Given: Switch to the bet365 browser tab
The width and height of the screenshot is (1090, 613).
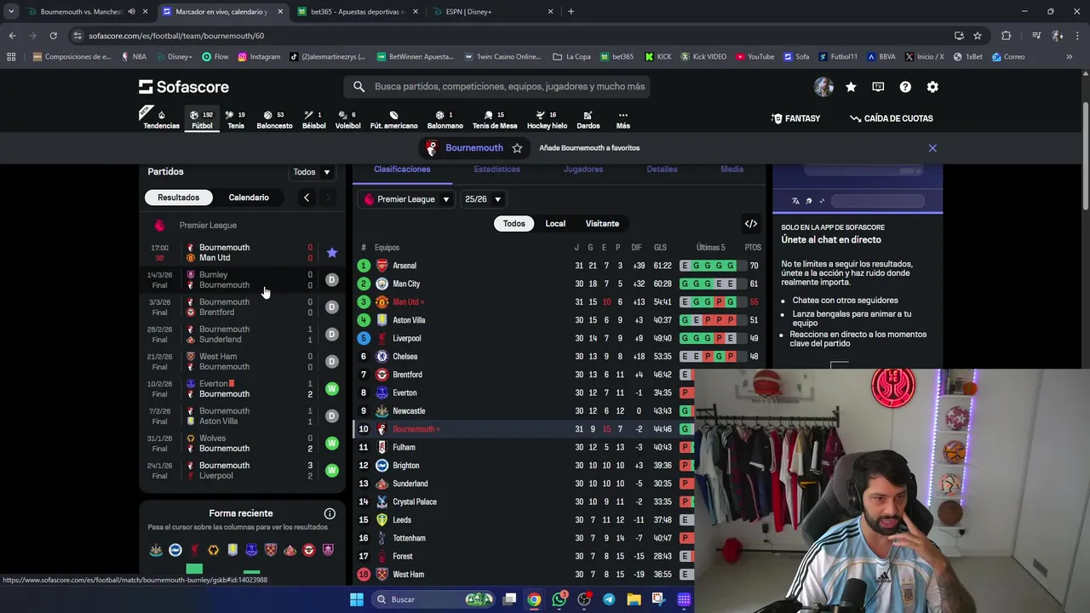Looking at the screenshot, I should (x=358, y=12).
